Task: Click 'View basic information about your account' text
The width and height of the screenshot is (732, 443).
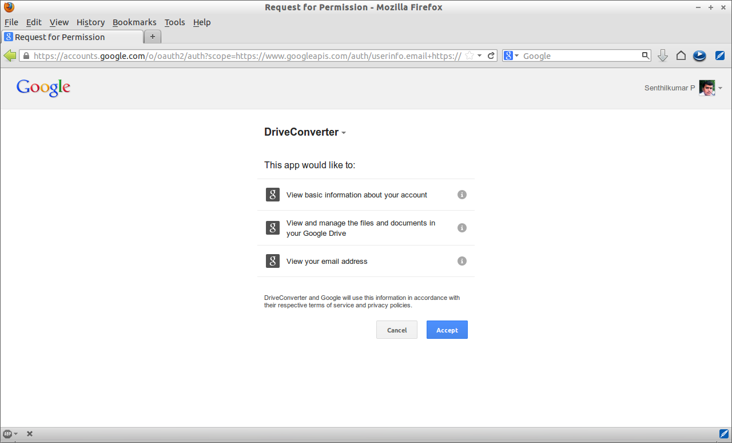Action: pyautogui.click(x=357, y=195)
